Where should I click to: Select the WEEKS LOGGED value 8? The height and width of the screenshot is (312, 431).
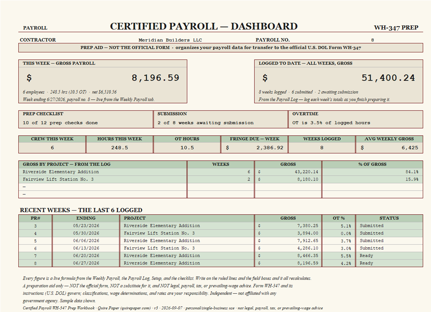point(322,148)
